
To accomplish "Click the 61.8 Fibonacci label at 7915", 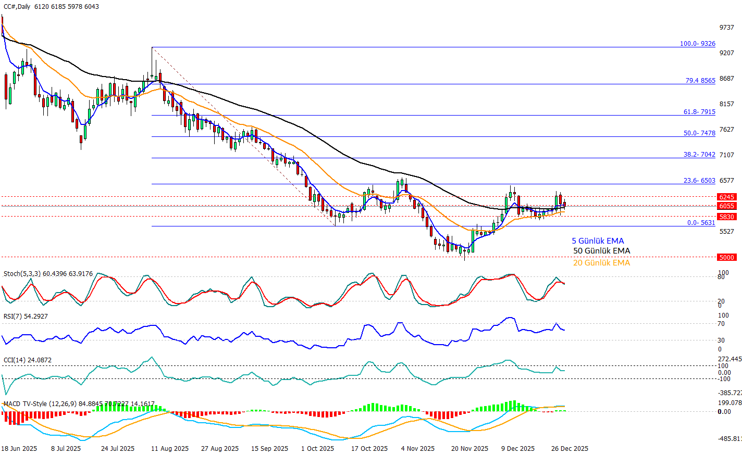I will click(699, 112).
